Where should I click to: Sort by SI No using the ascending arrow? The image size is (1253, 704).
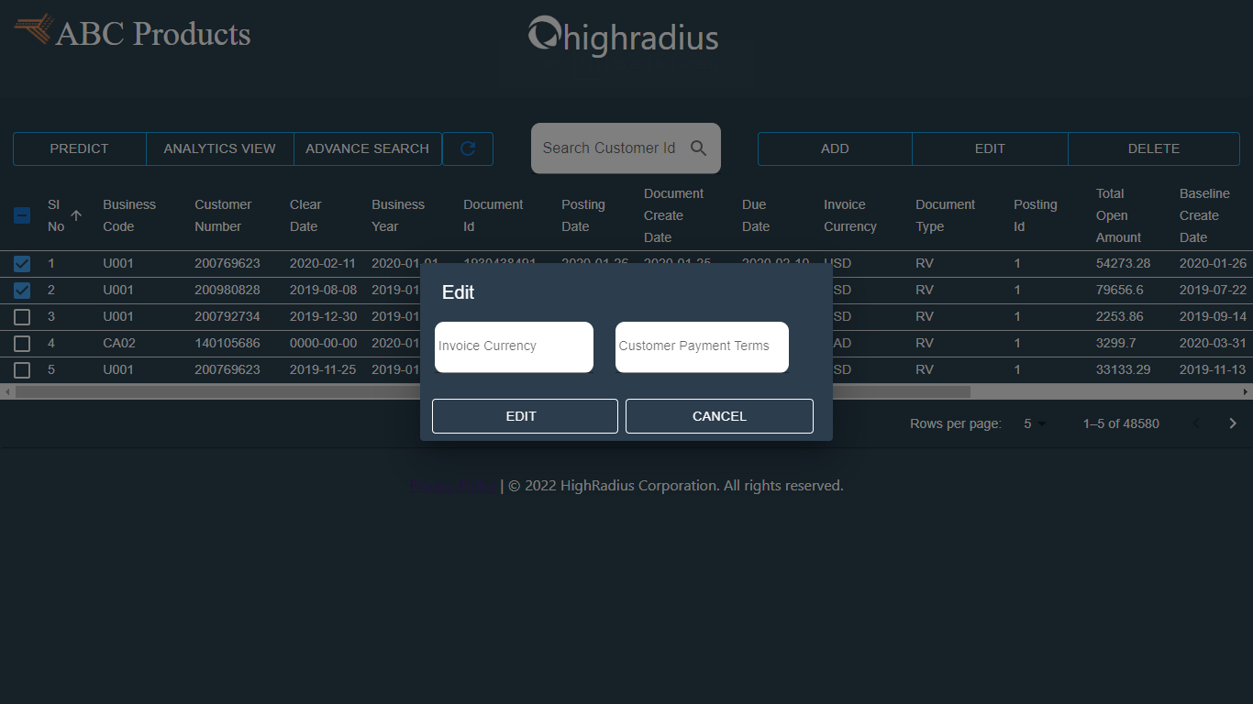point(77,216)
